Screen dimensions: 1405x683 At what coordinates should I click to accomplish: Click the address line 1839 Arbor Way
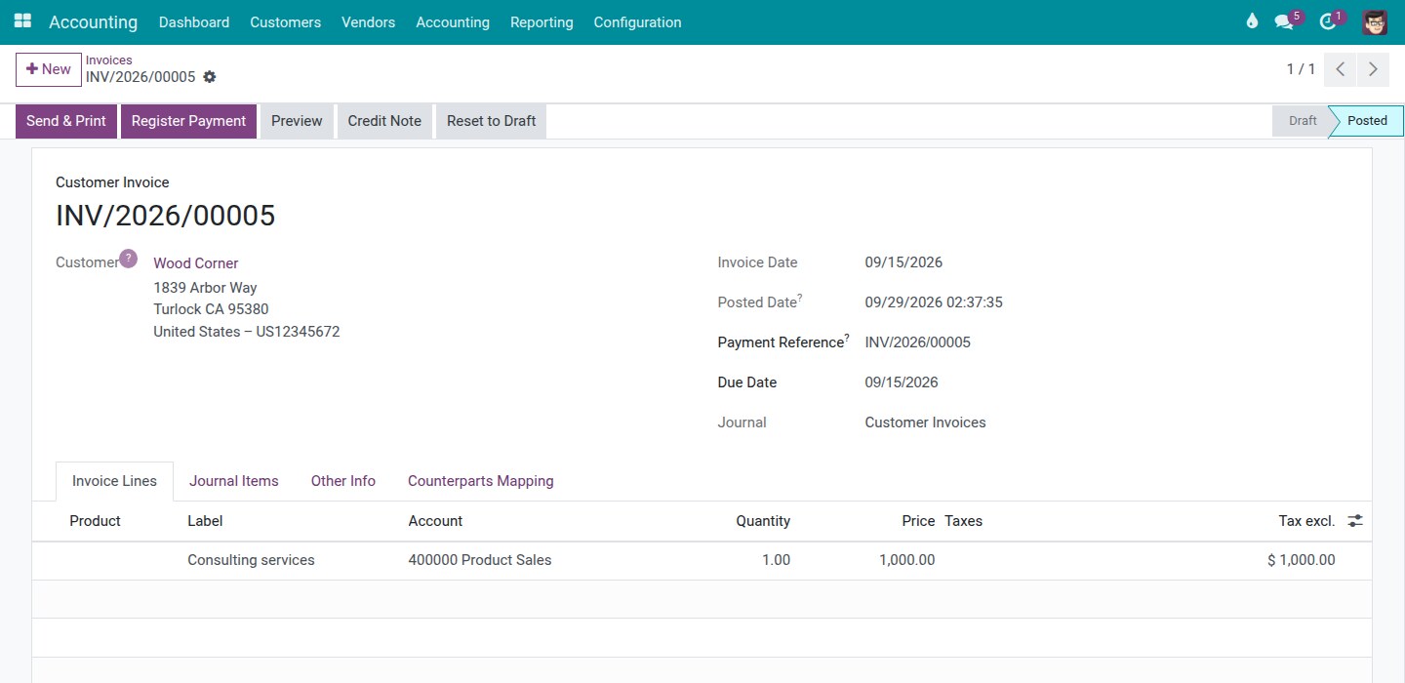click(x=205, y=288)
